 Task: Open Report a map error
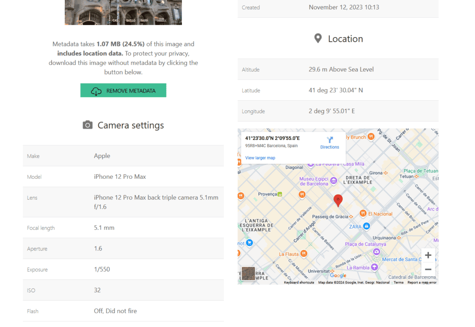pos(423,282)
